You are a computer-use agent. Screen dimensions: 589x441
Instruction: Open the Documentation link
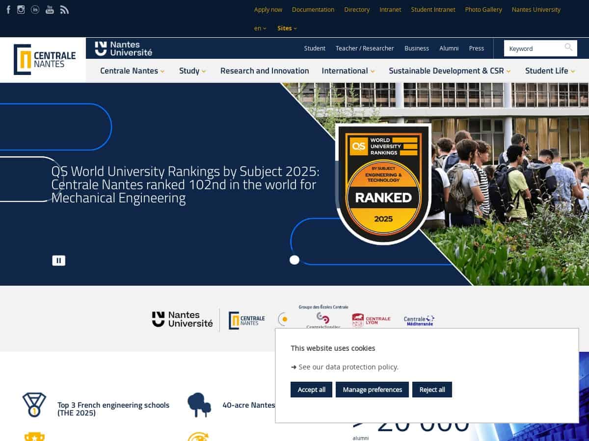click(x=313, y=9)
